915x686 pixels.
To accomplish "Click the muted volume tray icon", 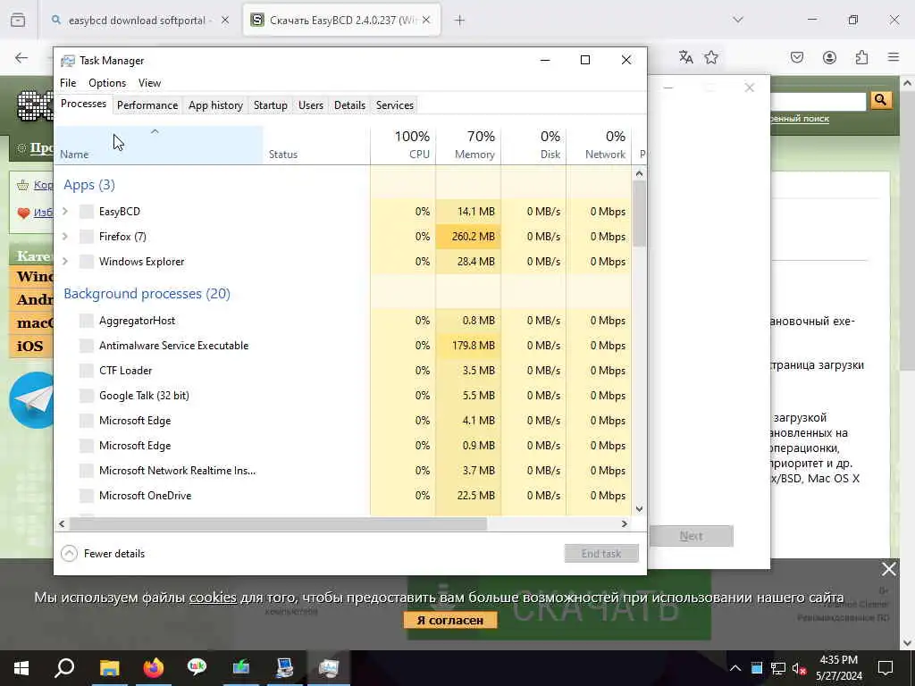I will (x=800, y=668).
